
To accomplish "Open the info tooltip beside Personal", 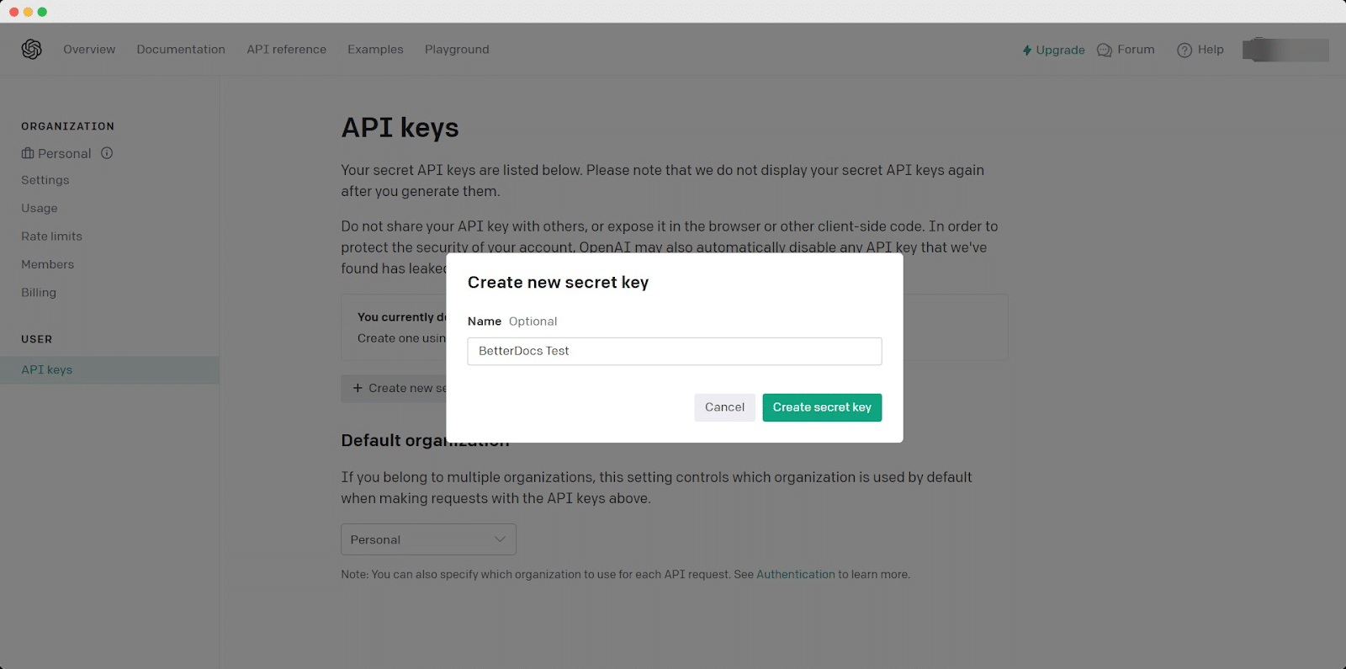I will (106, 153).
